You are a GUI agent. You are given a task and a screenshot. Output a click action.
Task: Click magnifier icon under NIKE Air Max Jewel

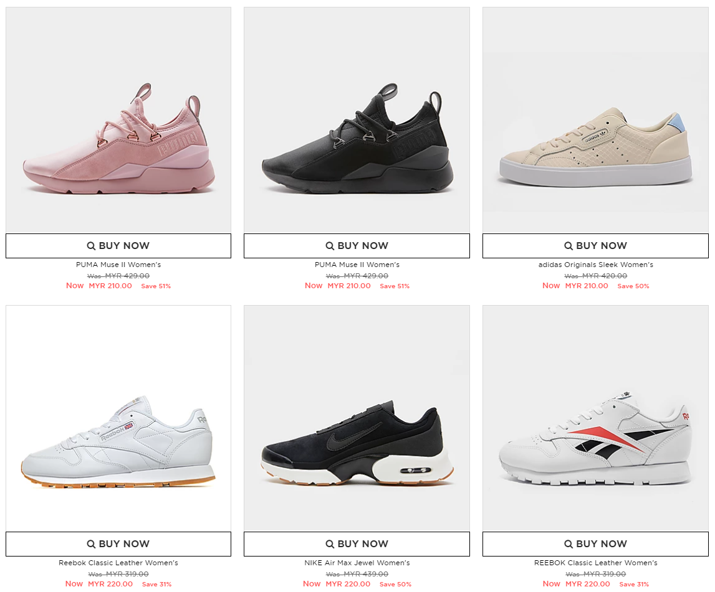[x=330, y=543]
